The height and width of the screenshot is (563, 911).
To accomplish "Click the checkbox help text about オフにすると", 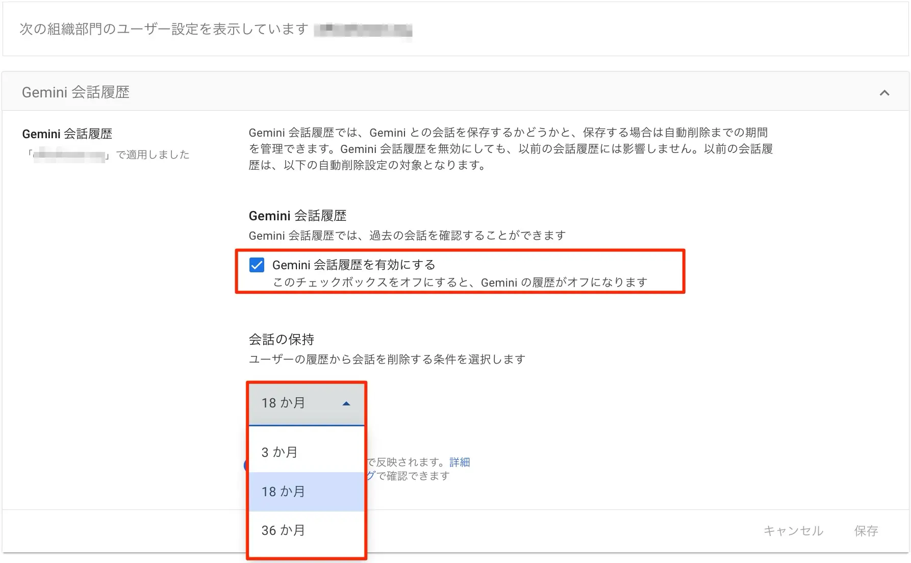I will pos(460,283).
